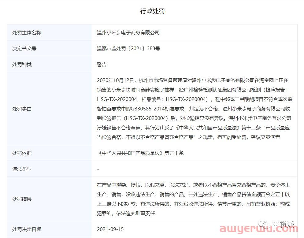Click the WeChat logo icon in the watermark

pos(263,225)
